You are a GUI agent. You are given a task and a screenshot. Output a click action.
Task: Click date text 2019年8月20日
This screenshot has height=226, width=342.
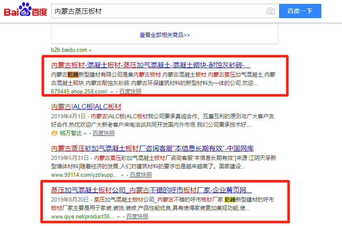(70, 200)
